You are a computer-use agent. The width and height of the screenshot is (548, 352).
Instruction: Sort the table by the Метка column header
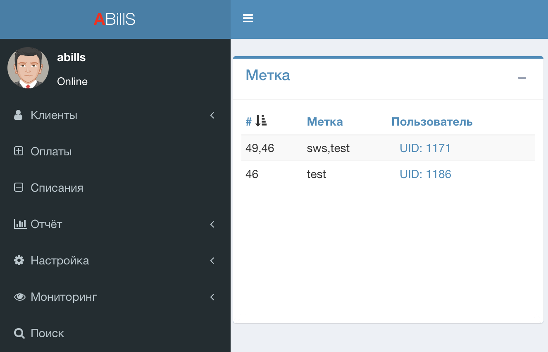[x=324, y=122]
